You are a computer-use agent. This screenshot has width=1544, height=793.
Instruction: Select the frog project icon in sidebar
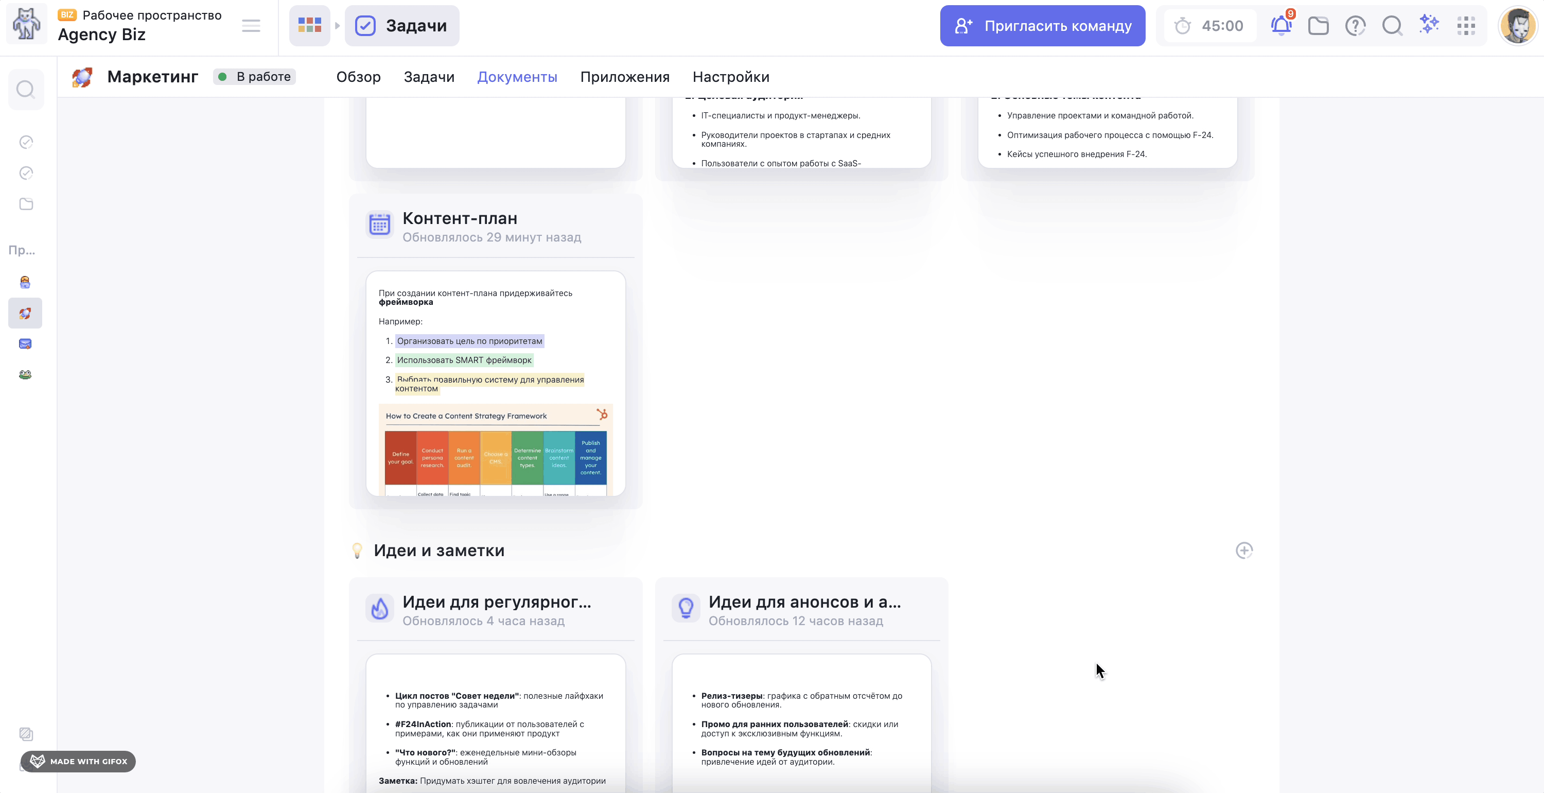25,375
